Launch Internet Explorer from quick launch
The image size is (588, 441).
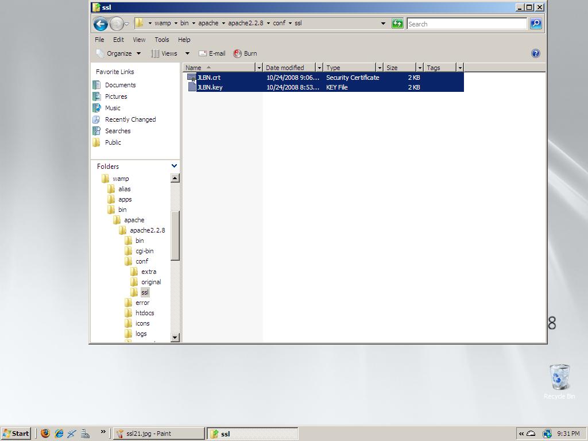59,434
